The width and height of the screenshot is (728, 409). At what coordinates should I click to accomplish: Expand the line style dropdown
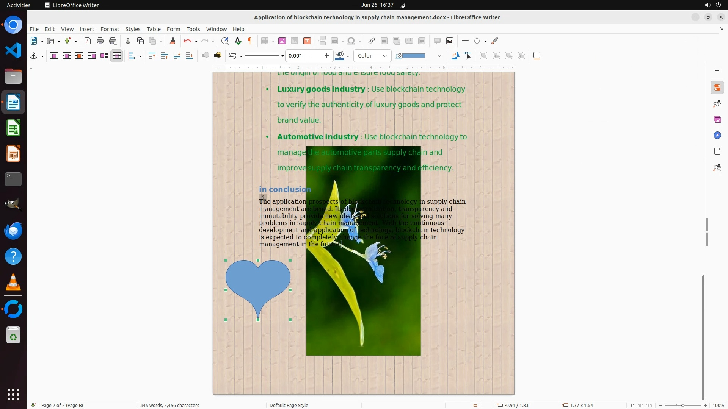[282, 56]
